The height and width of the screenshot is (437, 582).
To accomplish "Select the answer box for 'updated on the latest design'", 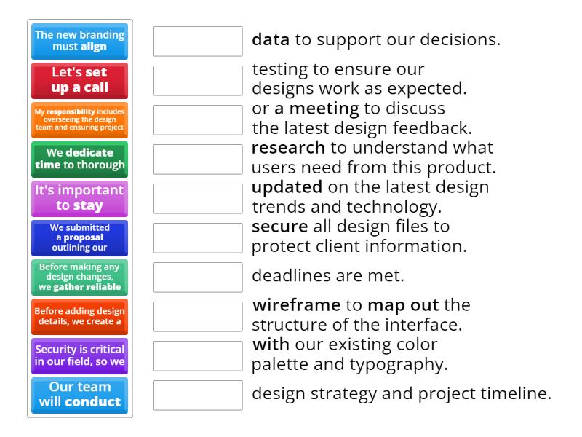I will (x=198, y=198).
